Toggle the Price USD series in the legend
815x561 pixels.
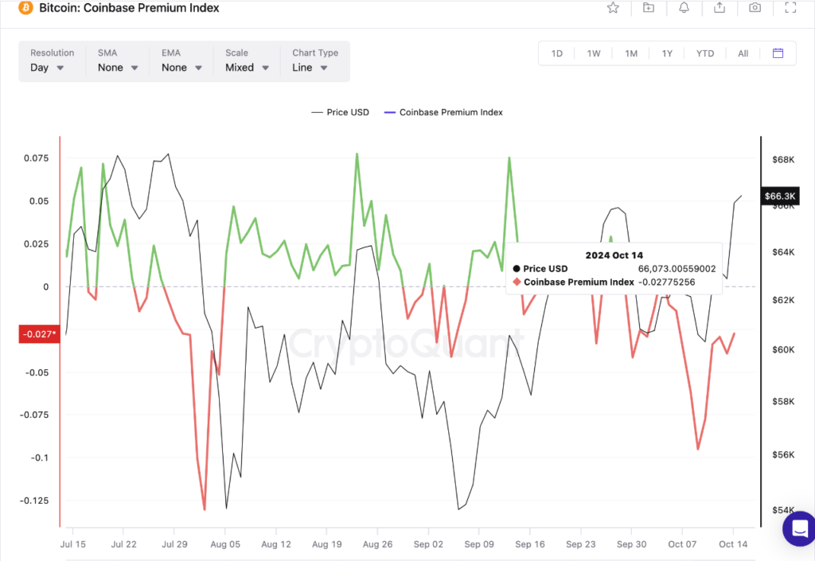coord(340,112)
